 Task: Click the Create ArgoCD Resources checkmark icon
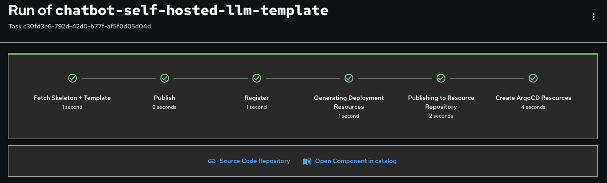coord(533,78)
